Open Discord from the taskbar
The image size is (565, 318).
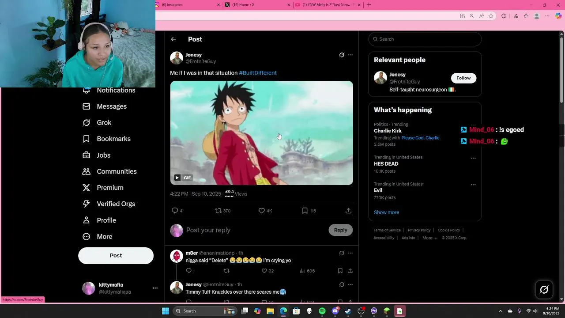pos(335,311)
